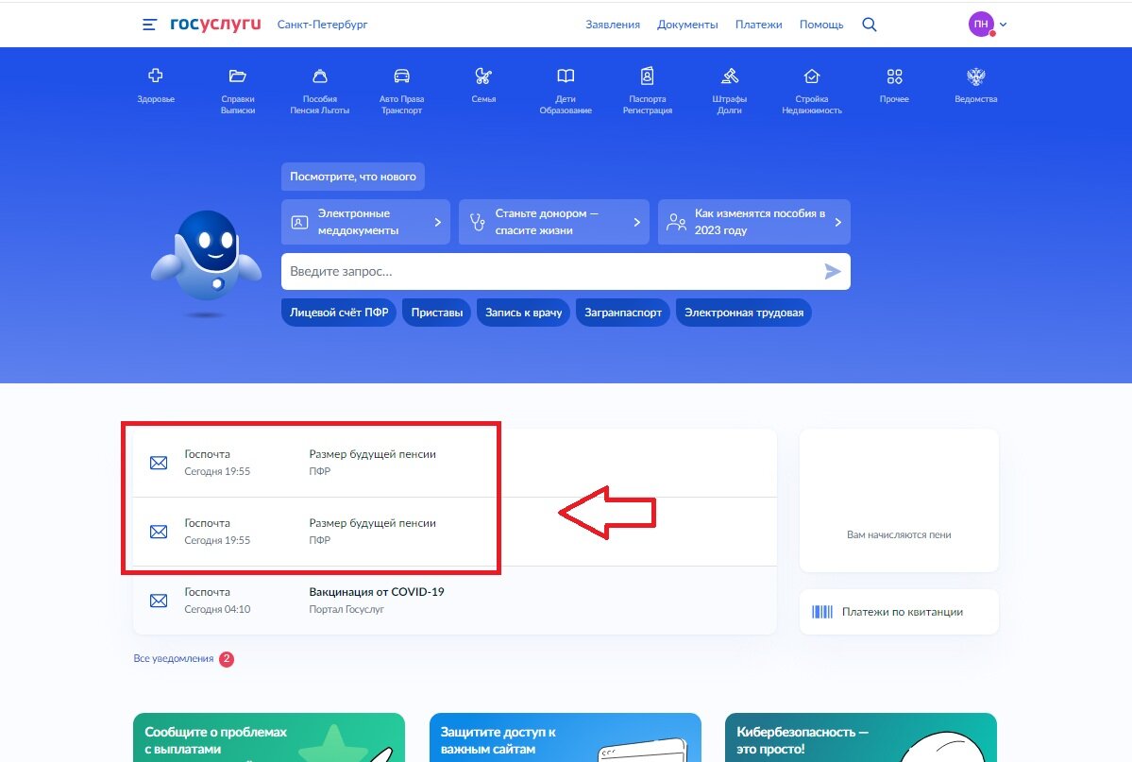Open Штрафы Долги gavel icon
The width and height of the screenshot is (1132, 762).
click(x=729, y=76)
